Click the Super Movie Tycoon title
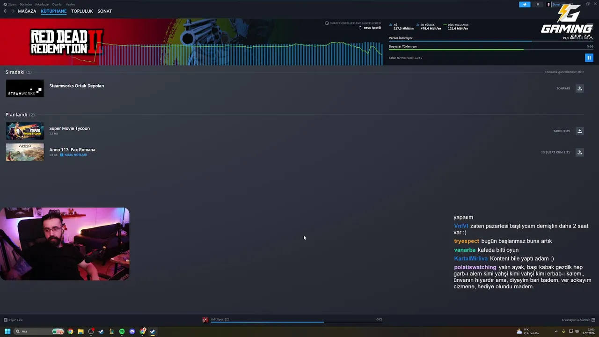The image size is (599, 337). coord(69,128)
